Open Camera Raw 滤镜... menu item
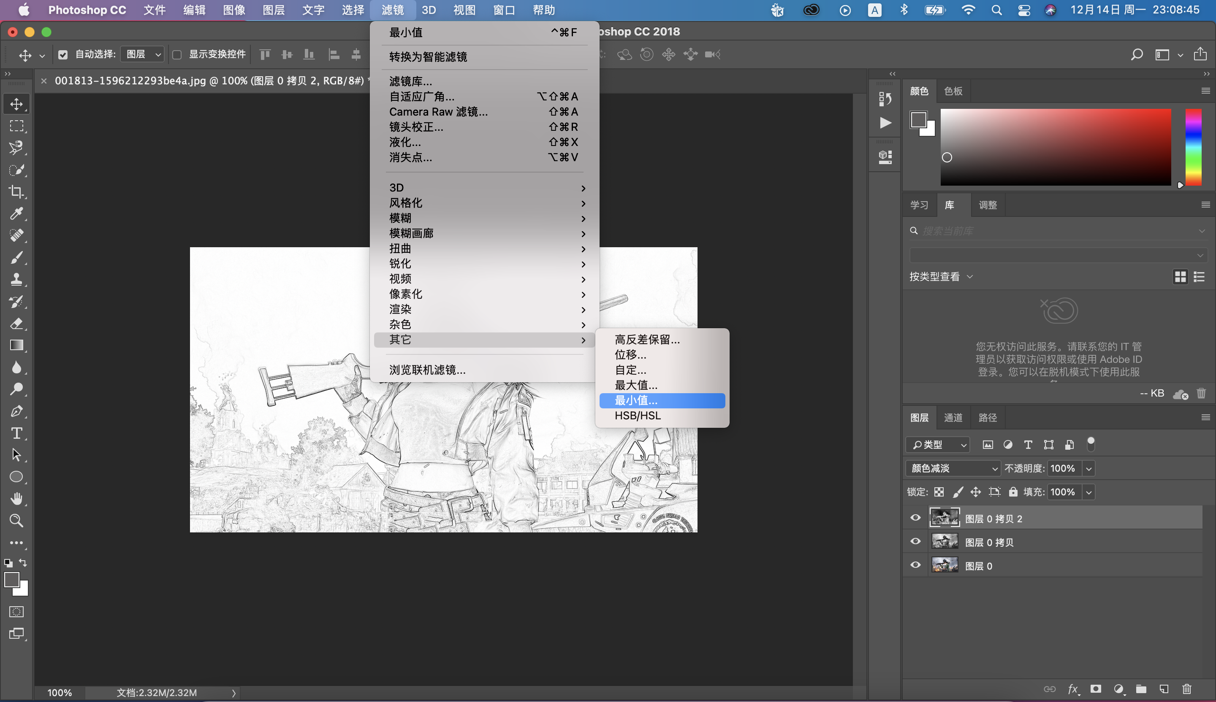The height and width of the screenshot is (702, 1216). tap(484, 112)
